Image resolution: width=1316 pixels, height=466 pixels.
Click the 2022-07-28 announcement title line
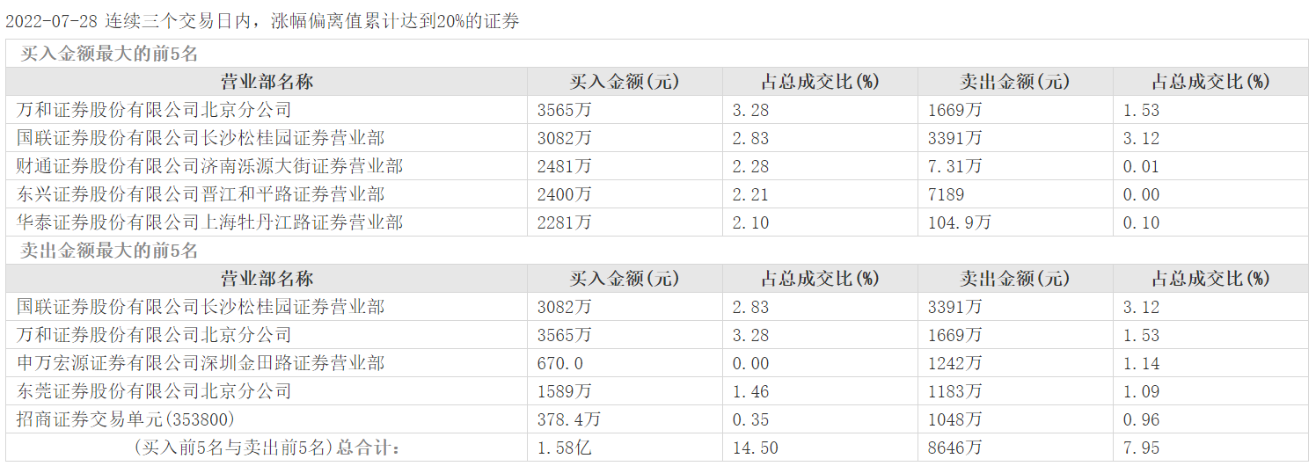(262, 21)
